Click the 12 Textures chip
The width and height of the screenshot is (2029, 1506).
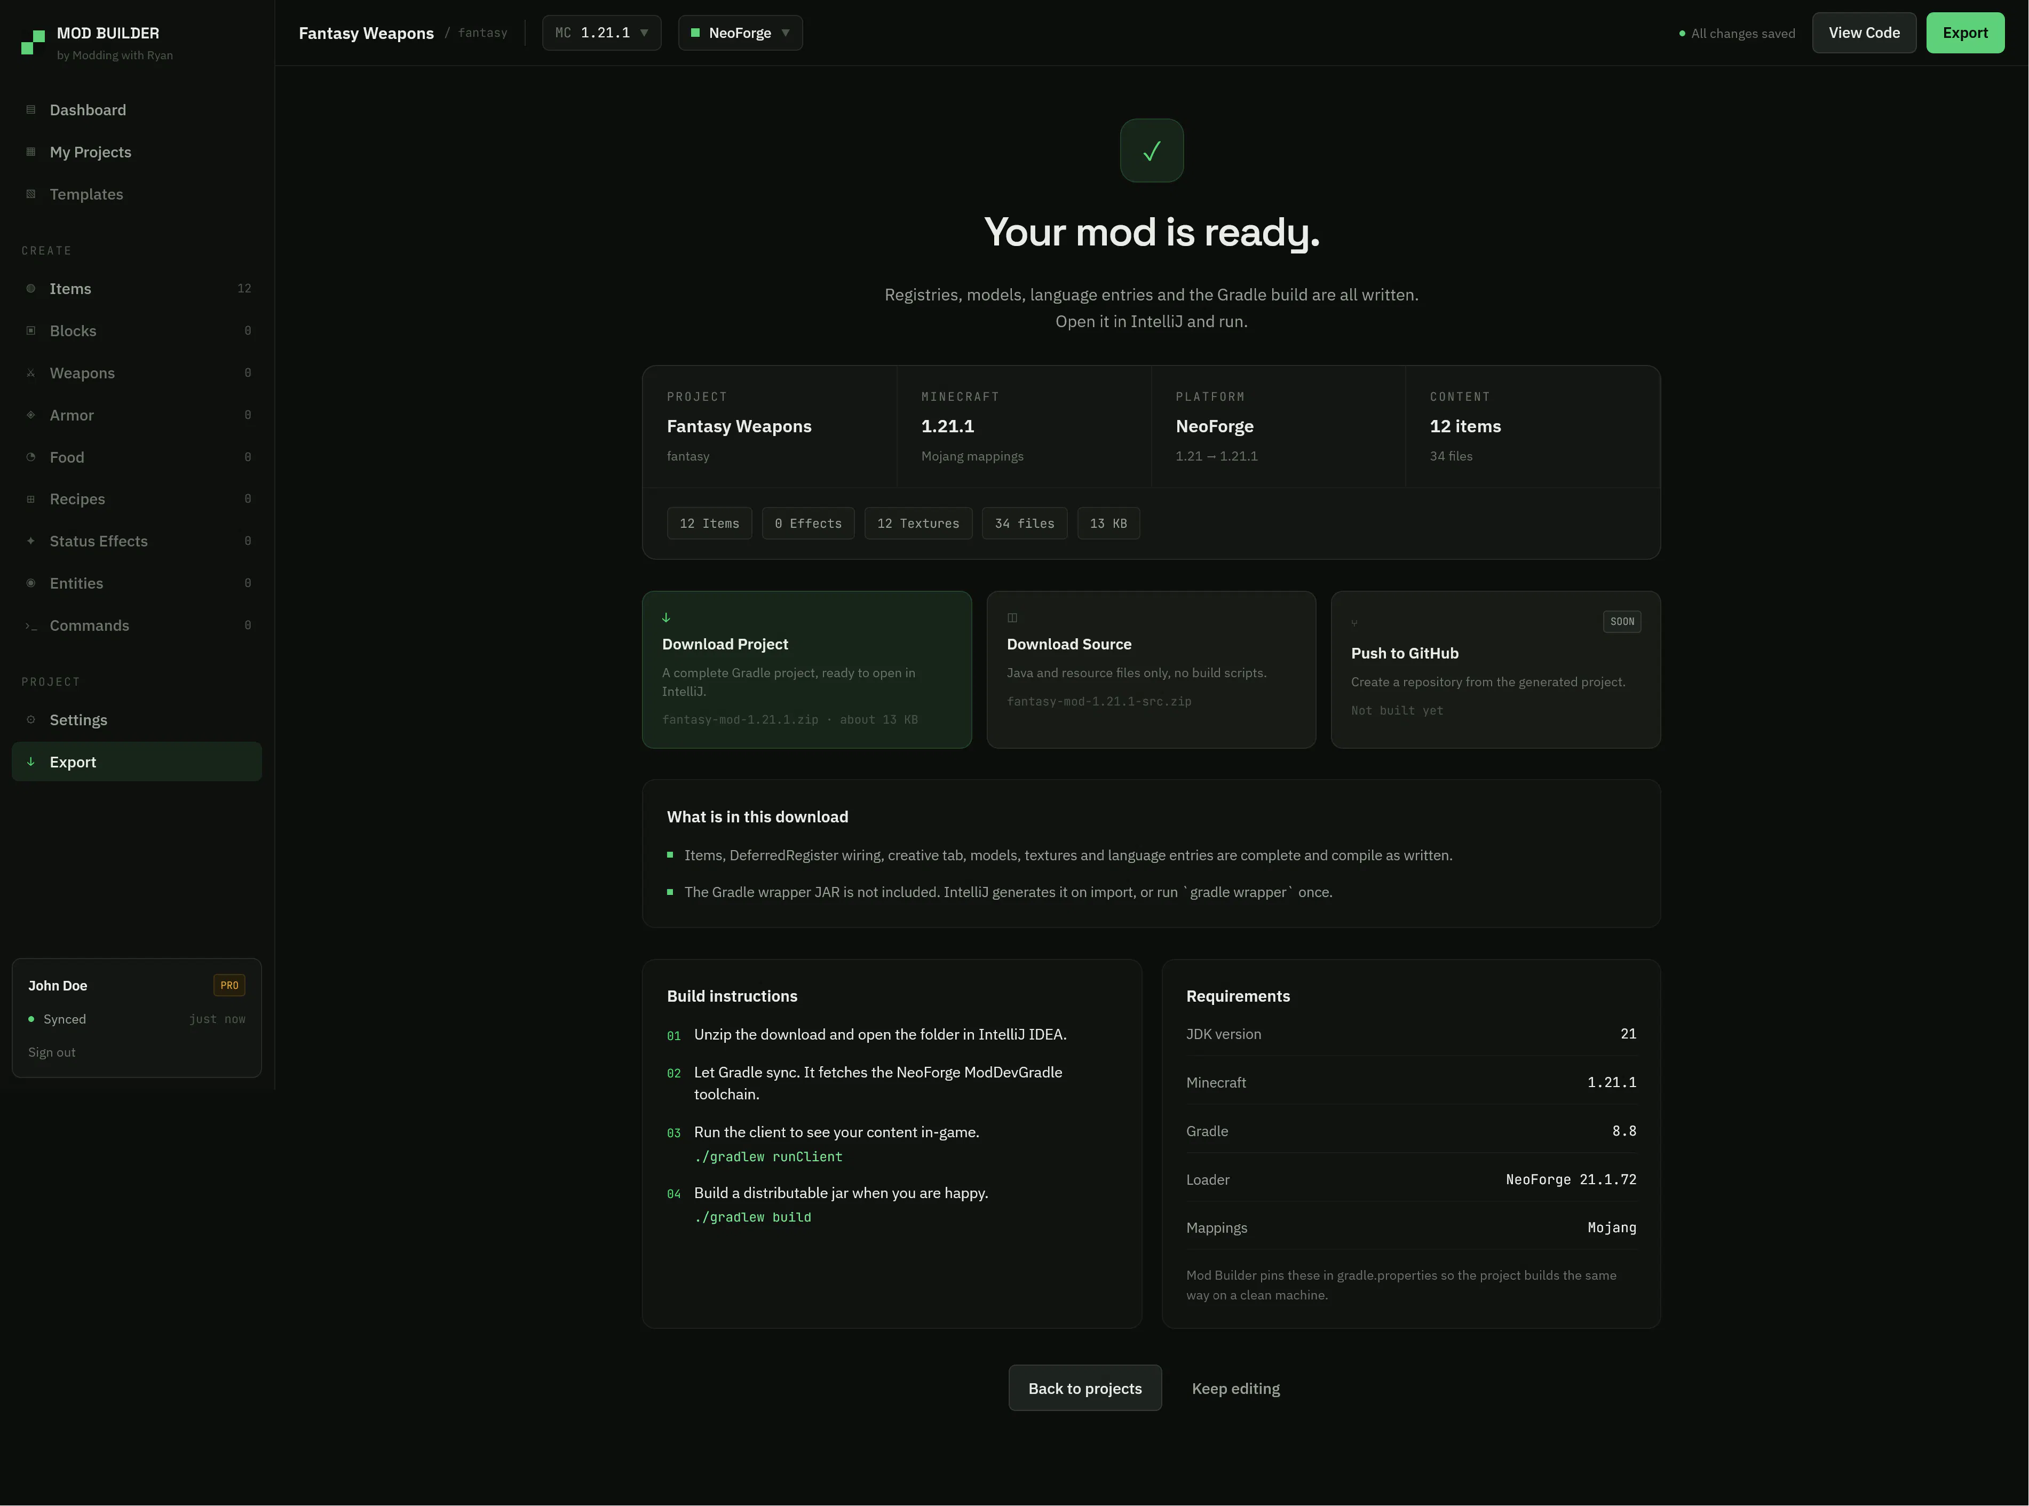point(918,524)
